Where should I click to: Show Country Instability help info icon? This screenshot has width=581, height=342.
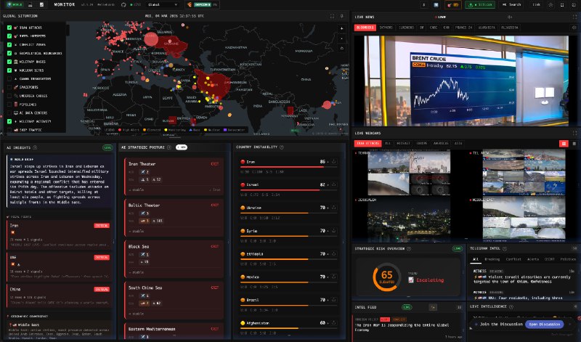click(x=282, y=147)
